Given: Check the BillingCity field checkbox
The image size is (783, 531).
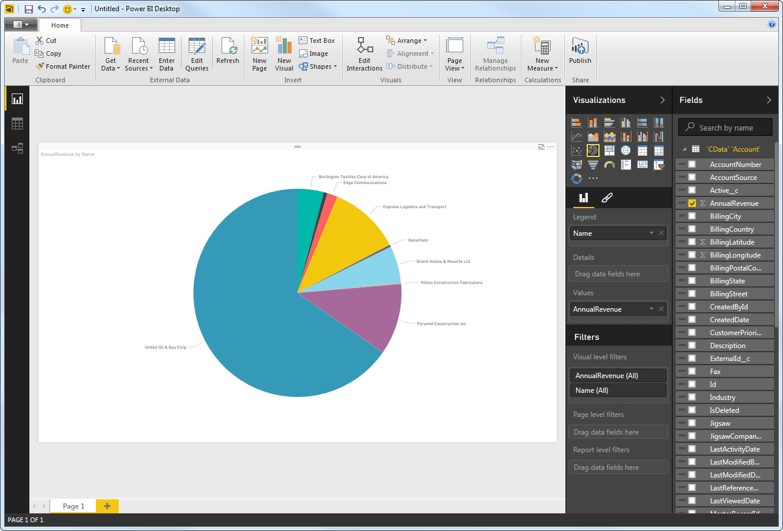Looking at the screenshot, I should (x=692, y=216).
